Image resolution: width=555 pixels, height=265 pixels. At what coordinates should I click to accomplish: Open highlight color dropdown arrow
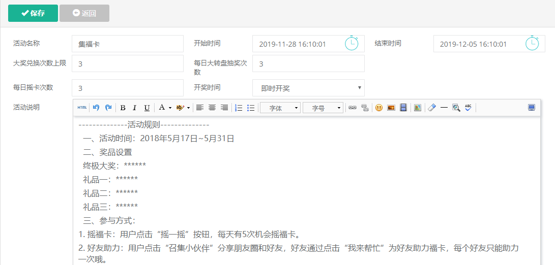click(x=188, y=108)
